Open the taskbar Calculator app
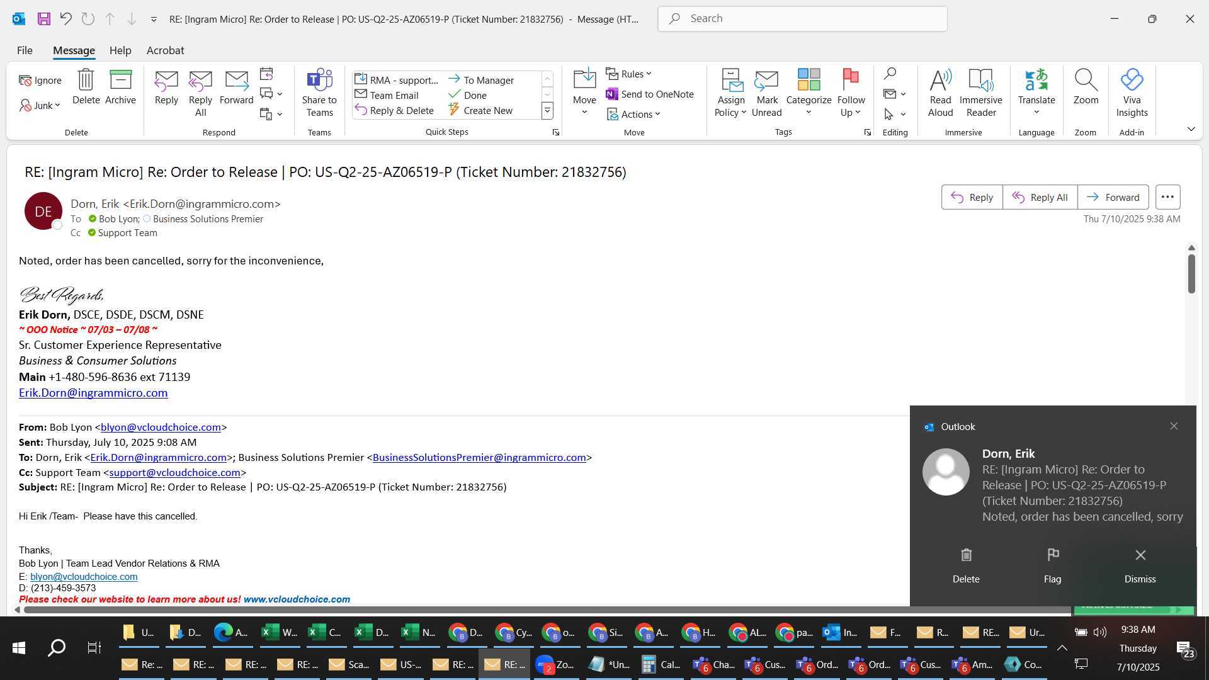 pos(661,664)
